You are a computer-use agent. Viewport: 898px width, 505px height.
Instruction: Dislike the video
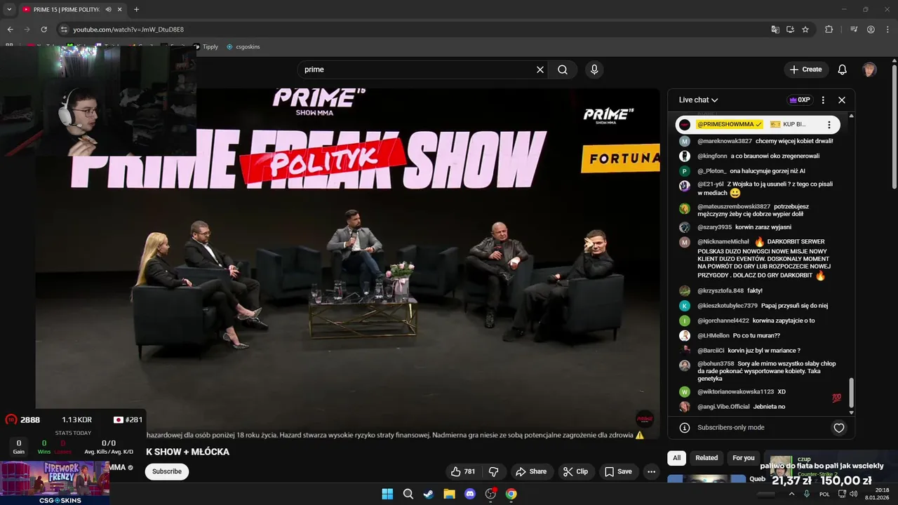coord(494,471)
